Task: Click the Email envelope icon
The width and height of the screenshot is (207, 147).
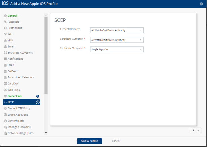Action: (5, 46)
